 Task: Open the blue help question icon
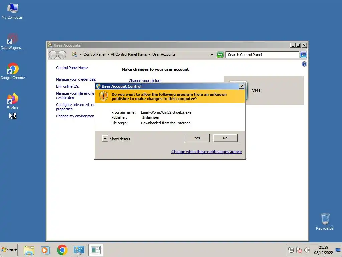304,64
